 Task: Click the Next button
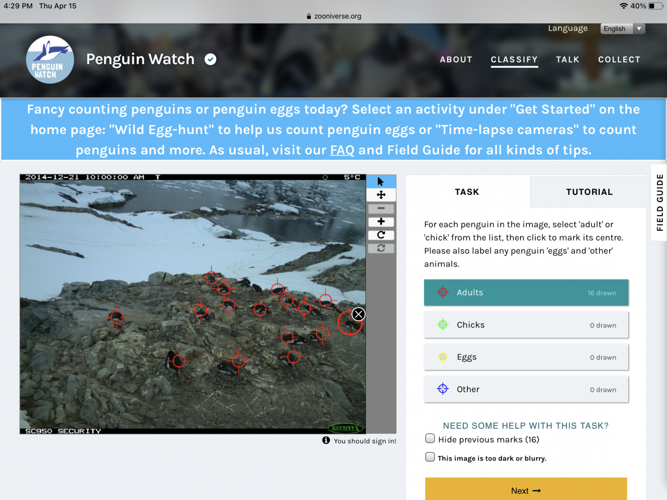tap(526, 489)
